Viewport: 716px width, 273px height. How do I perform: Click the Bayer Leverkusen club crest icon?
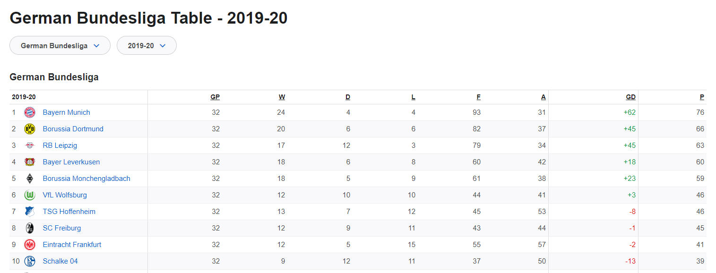click(x=30, y=162)
